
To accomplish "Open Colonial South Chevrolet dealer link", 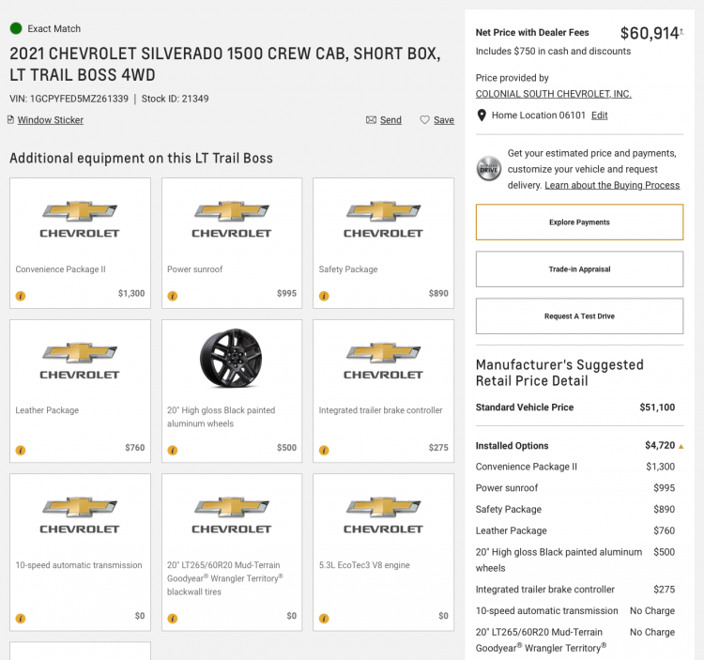I will click(x=553, y=94).
